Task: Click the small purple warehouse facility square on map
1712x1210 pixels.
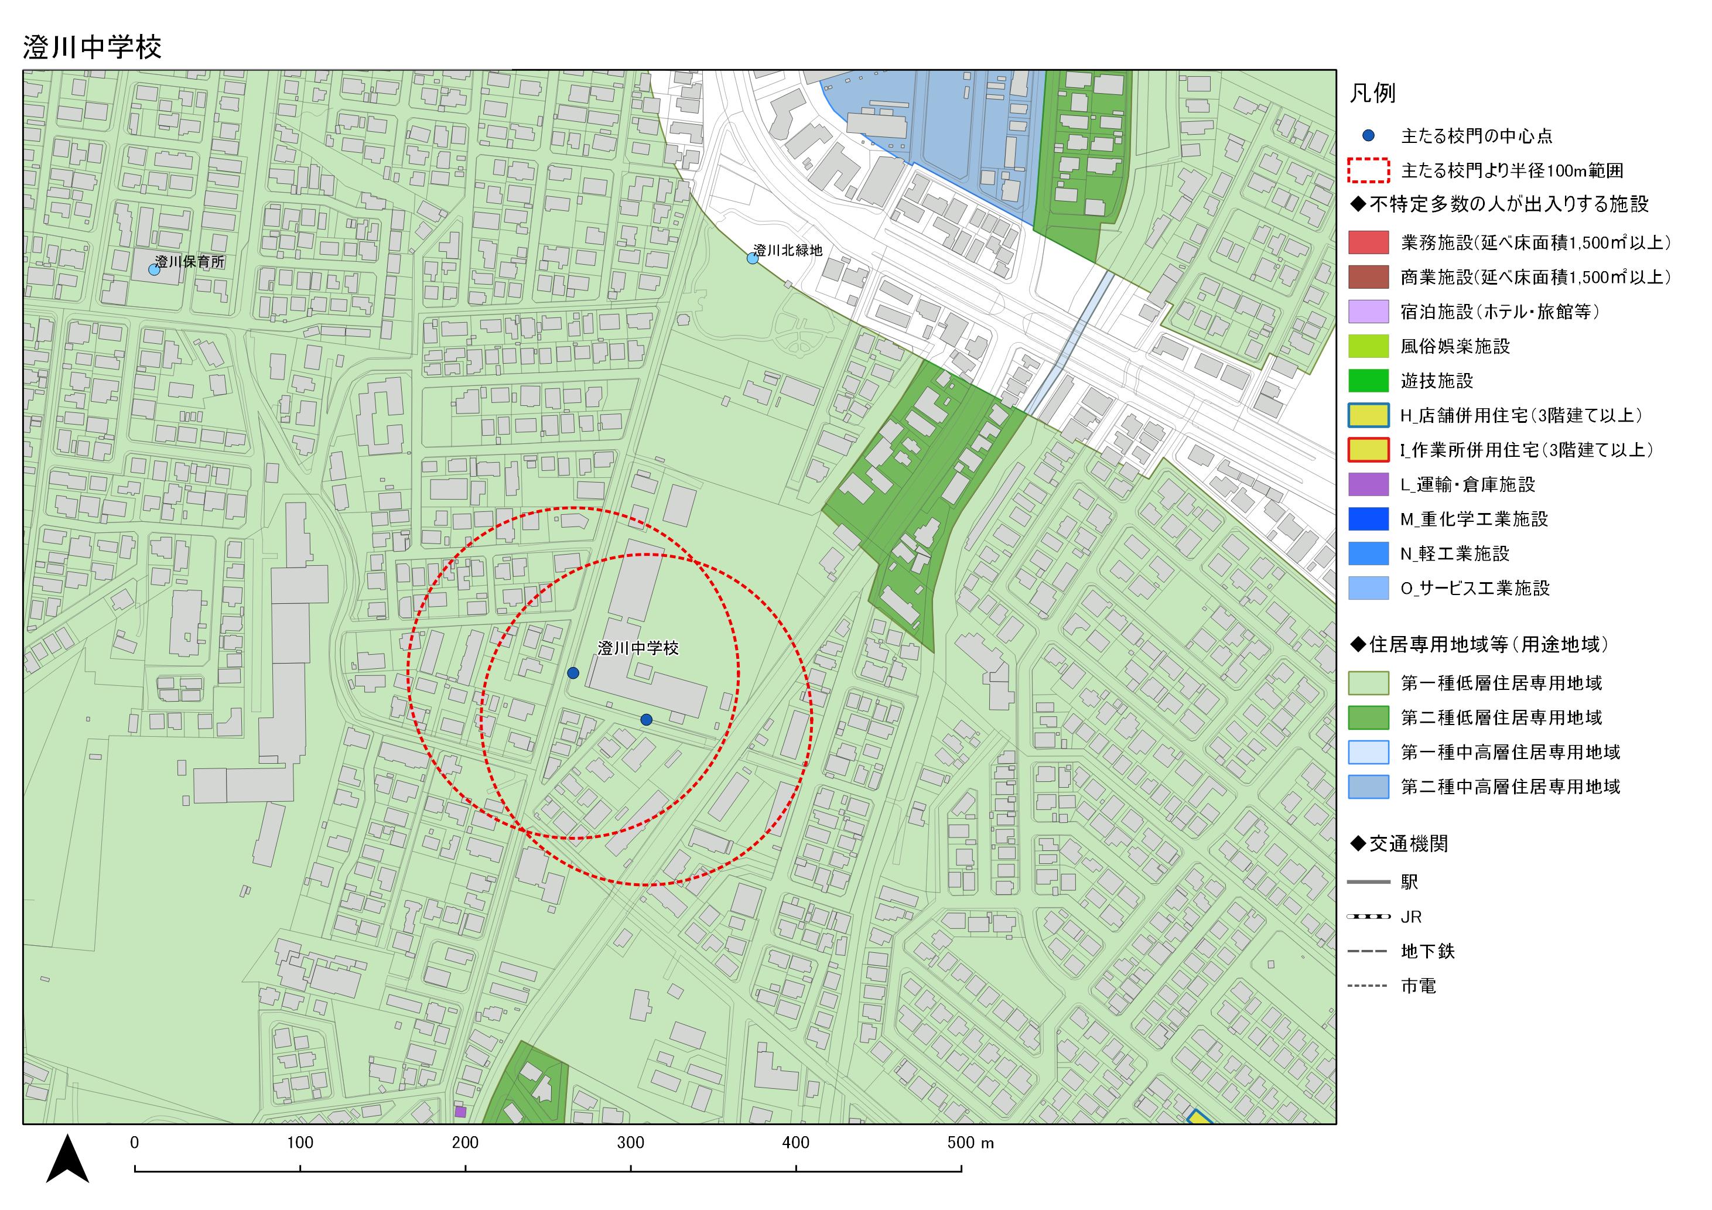Action: [461, 1112]
